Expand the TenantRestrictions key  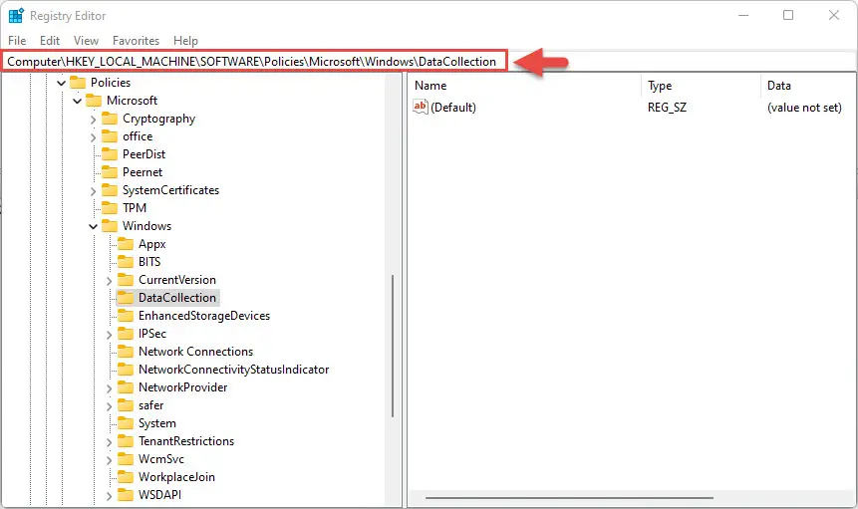click(109, 442)
